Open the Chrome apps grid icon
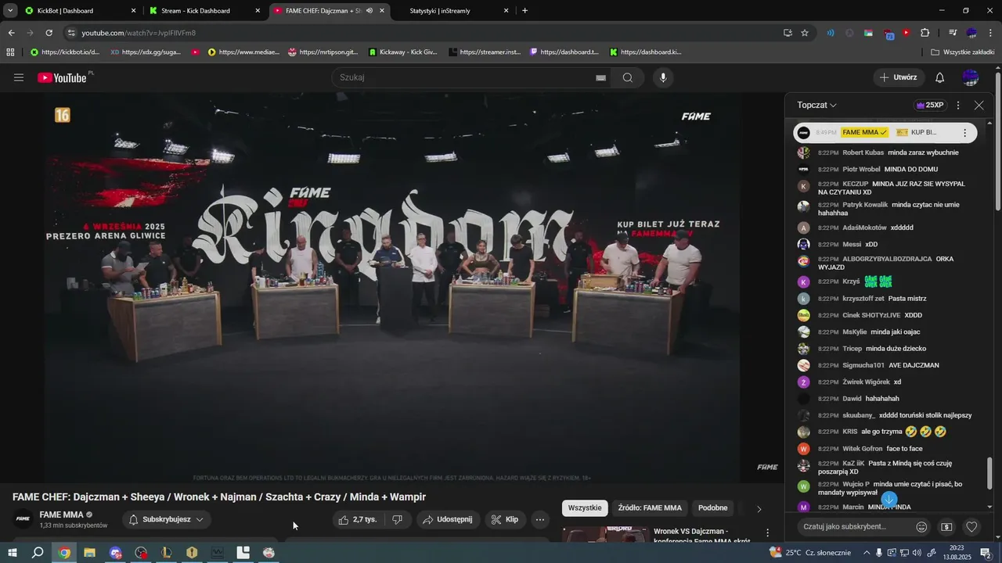The image size is (1002, 563). coord(10,52)
